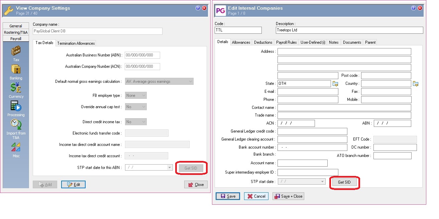Click the Phone field
439x219 pixels.
coord(308,99)
